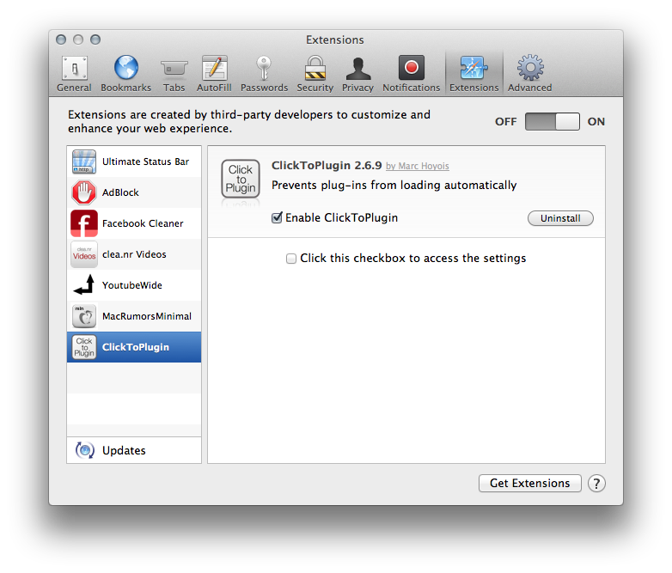The height and width of the screenshot is (573, 672).
Task: Open the General preferences pane
Action: tap(74, 74)
